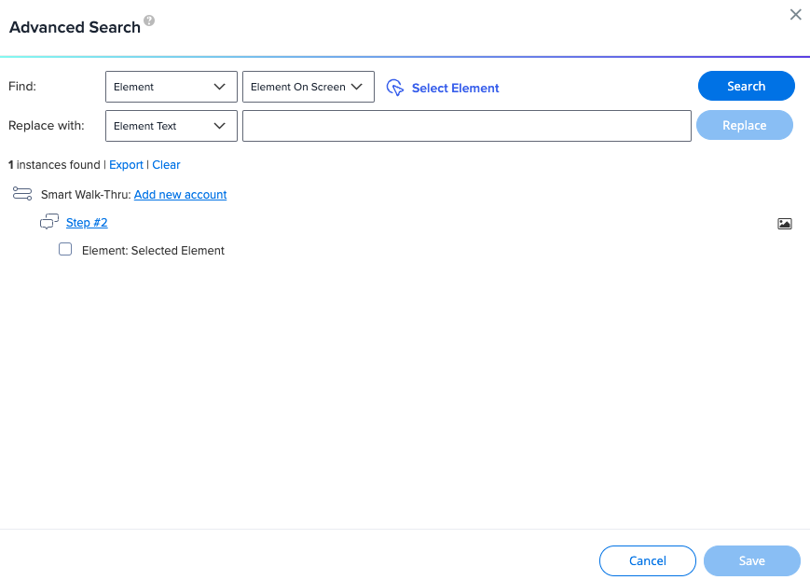The height and width of the screenshot is (580, 810).
Task: Click the step speech bubble icon
Action: click(49, 222)
